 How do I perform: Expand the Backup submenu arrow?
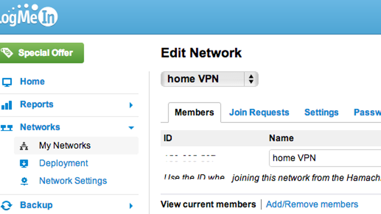coord(131,206)
